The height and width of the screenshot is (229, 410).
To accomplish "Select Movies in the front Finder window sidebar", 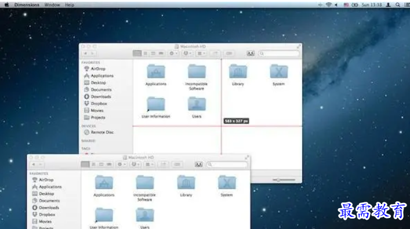I will (42, 221).
